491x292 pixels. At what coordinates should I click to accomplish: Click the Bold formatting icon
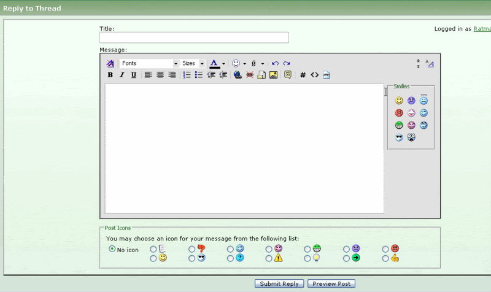110,75
